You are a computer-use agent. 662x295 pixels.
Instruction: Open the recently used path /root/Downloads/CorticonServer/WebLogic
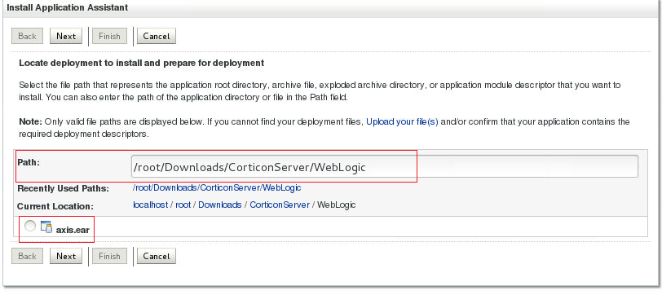click(217, 187)
